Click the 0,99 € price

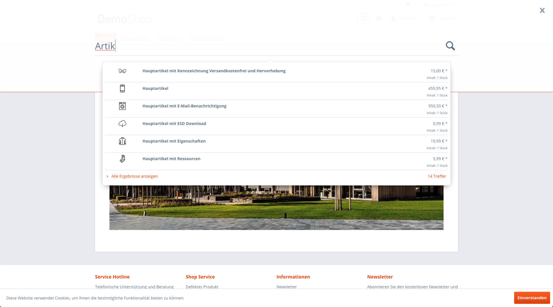440,124
